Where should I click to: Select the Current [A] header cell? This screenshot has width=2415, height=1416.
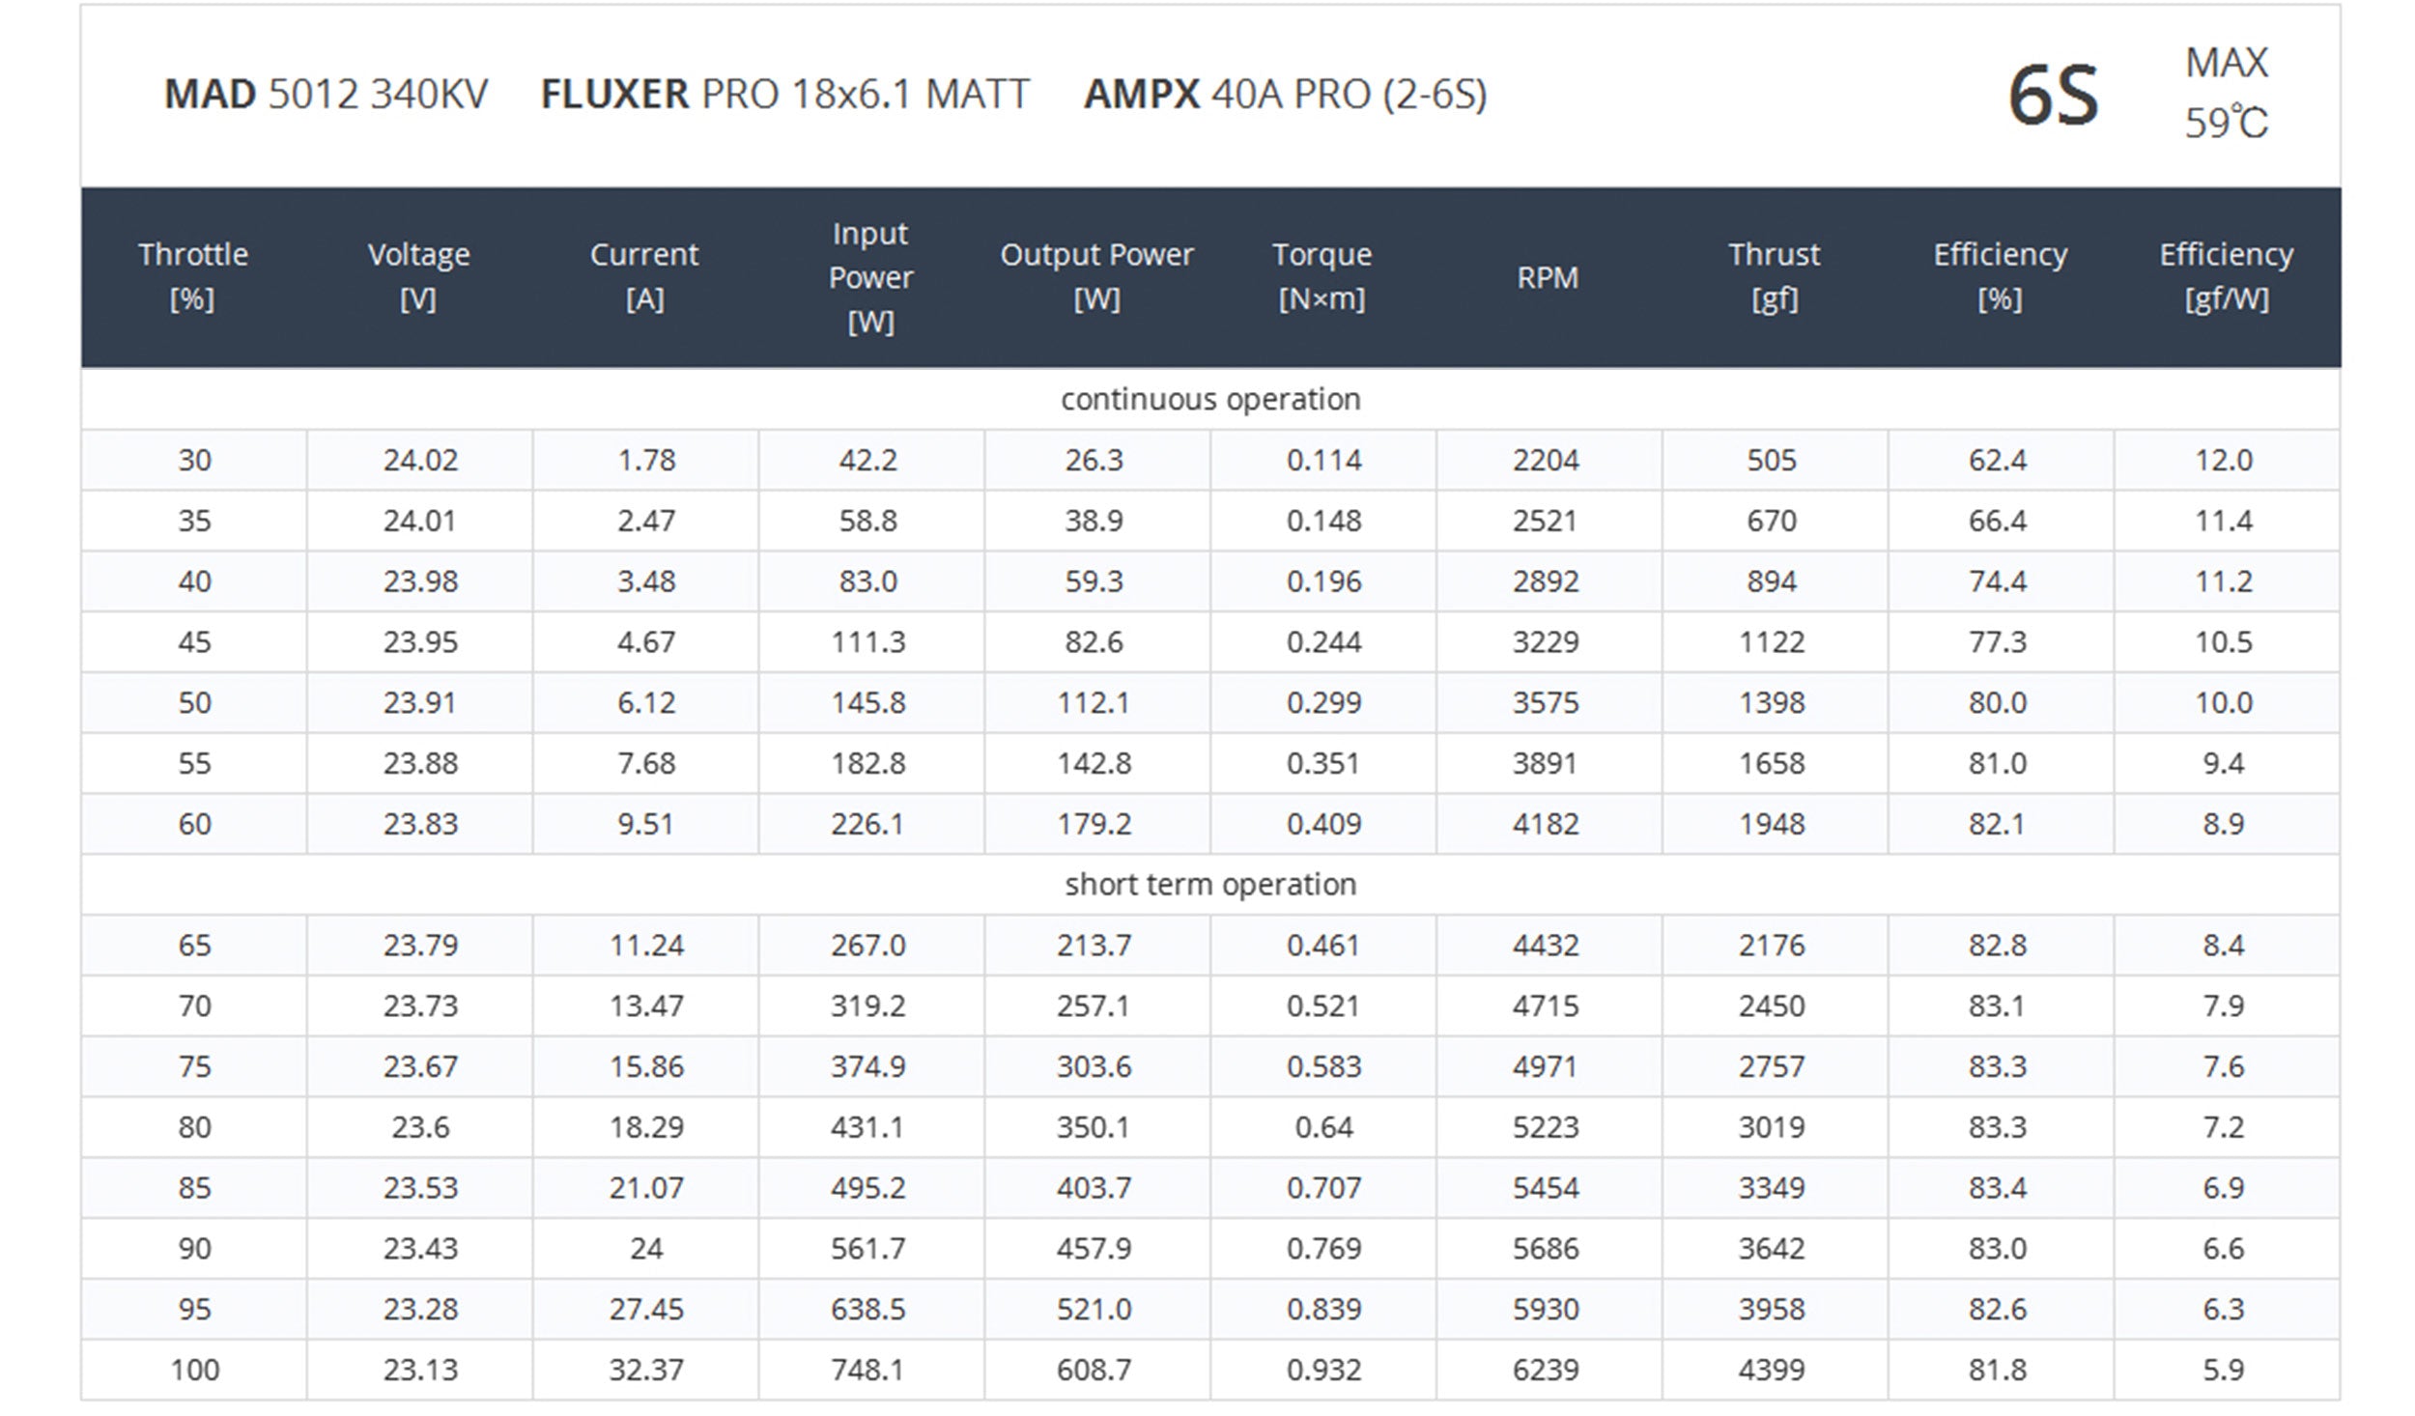[x=644, y=277]
